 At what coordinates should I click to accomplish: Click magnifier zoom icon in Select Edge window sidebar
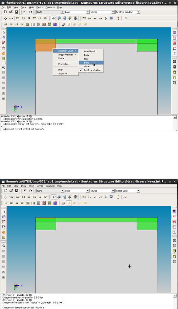coord(3,246)
